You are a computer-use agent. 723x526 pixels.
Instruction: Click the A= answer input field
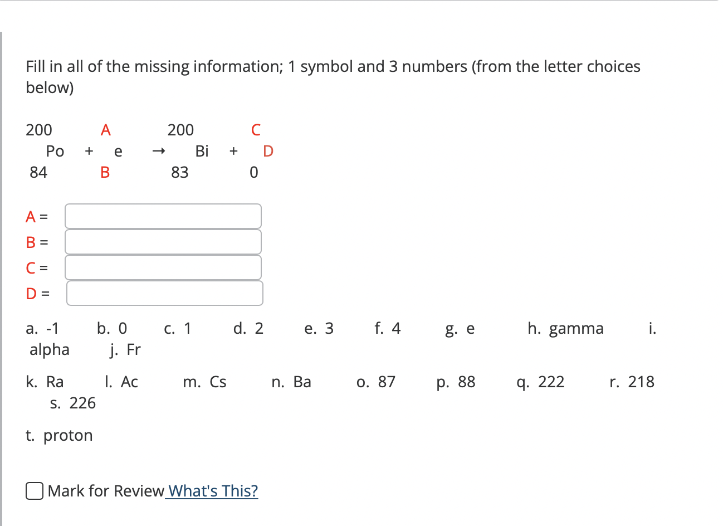pyautogui.click(x=163, y=216)
